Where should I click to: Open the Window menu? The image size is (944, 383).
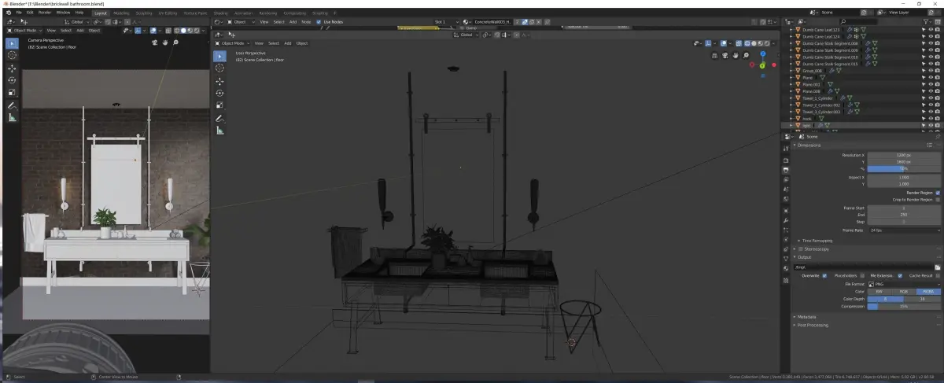[63, 13]
